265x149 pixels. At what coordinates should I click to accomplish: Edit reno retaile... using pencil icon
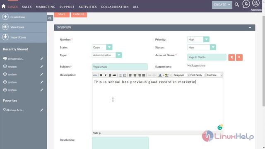[x=41, y=59]
